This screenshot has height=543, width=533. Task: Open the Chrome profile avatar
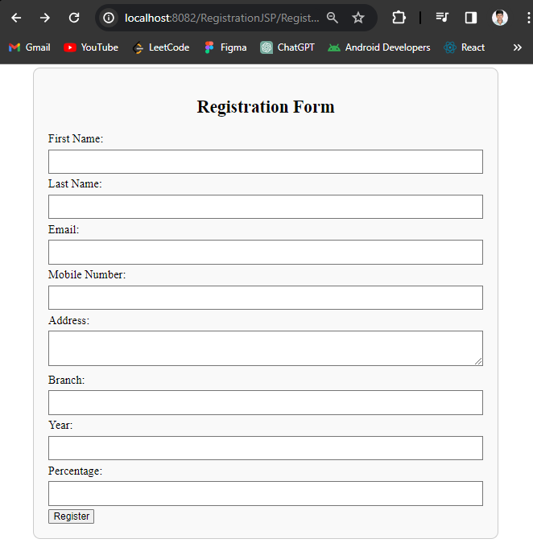click(x=500, y=18)
